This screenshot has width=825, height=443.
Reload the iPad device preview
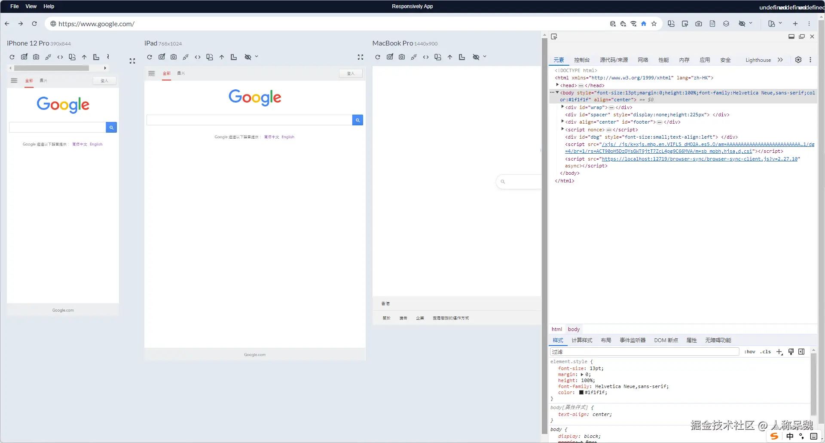[150, 57]
